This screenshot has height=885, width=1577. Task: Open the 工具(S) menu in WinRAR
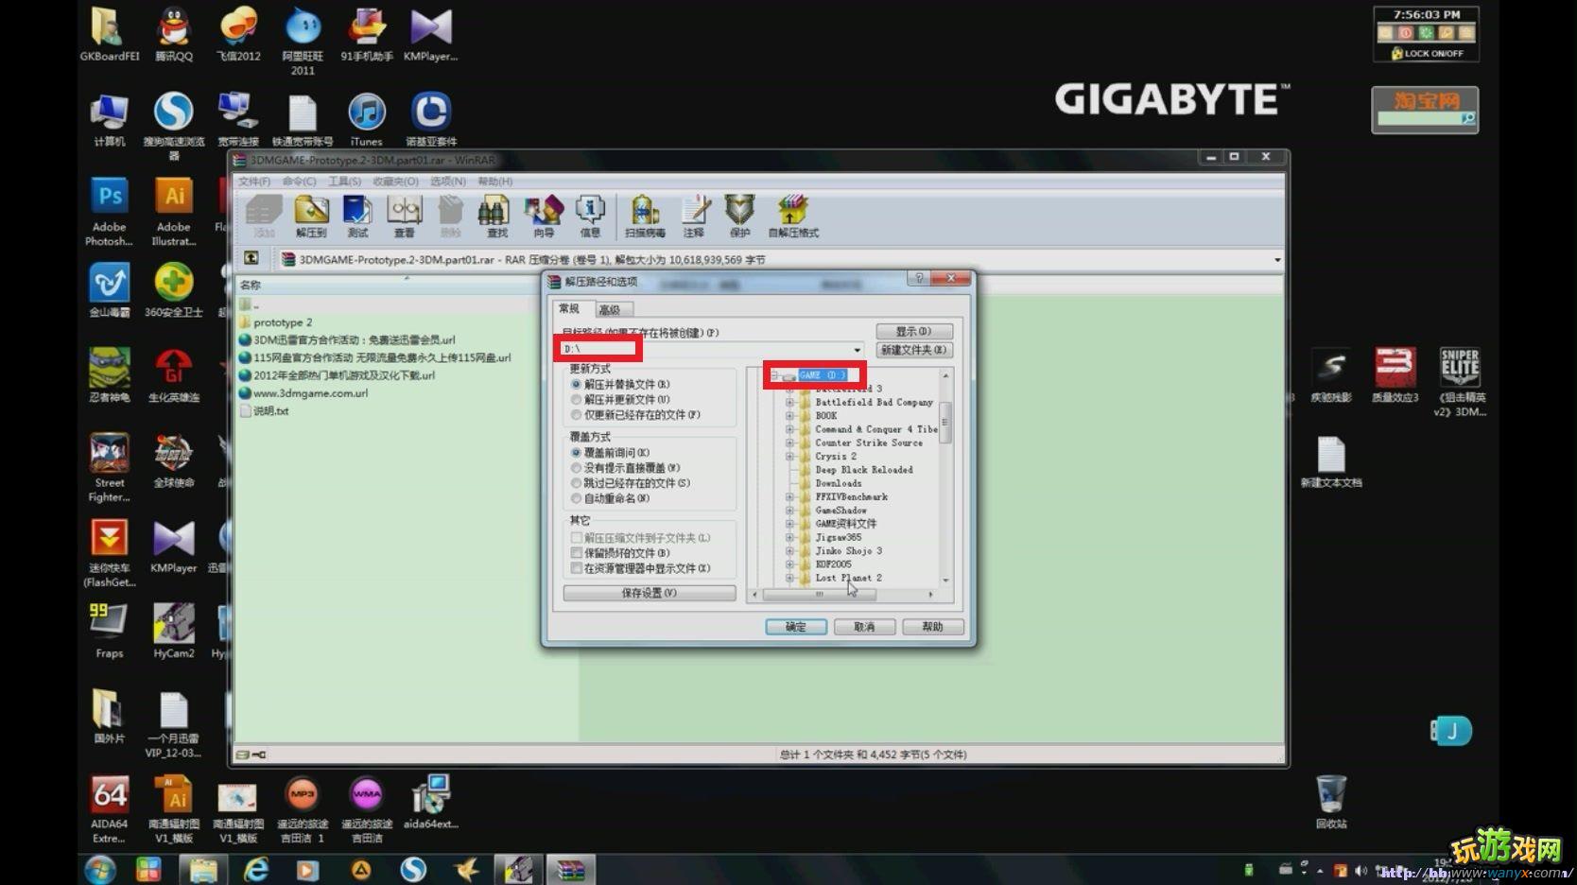[x=344, y=181]
